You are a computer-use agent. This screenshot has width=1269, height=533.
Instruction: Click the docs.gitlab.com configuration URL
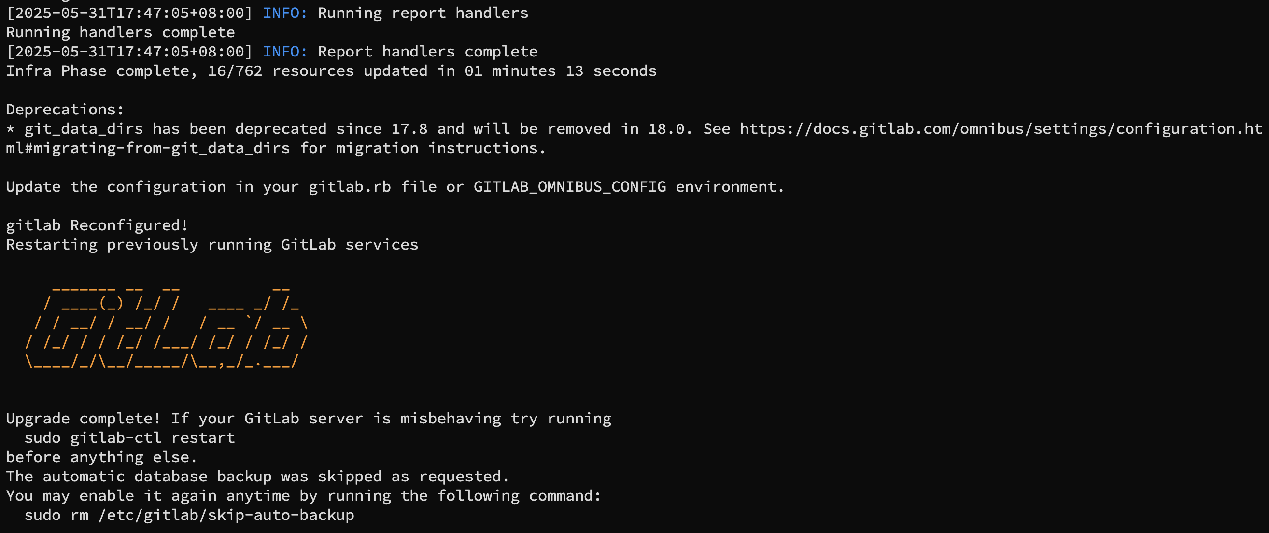(1001, 129)
